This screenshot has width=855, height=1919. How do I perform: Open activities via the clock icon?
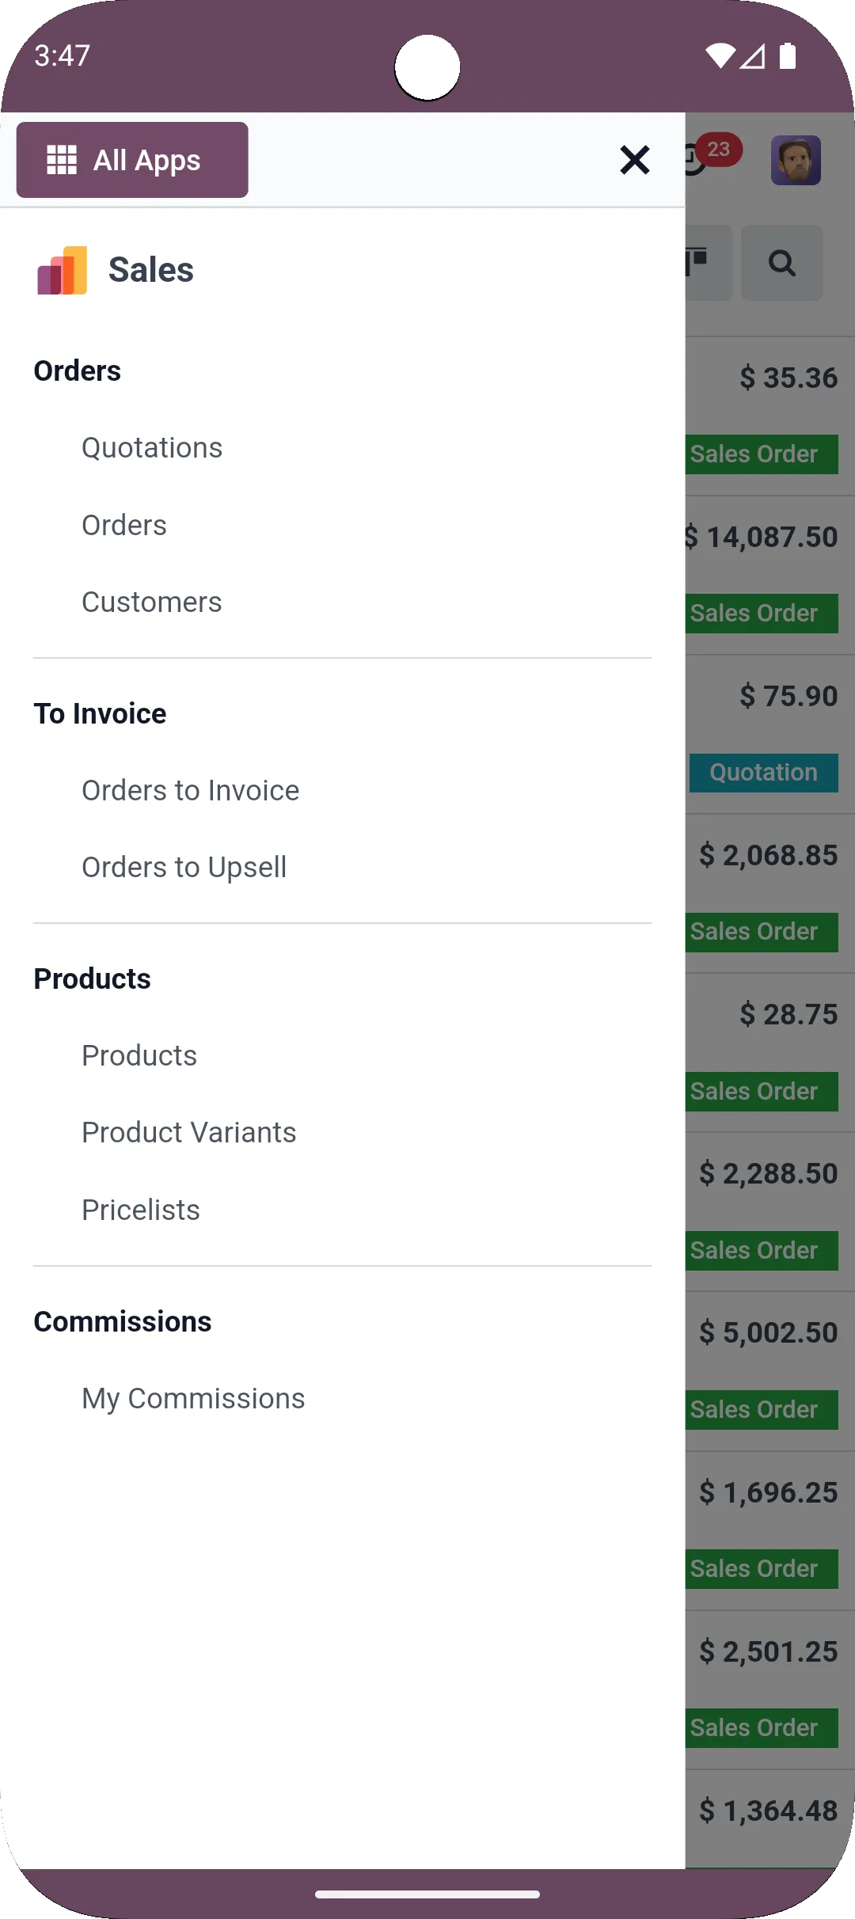(x=690, y=159)
